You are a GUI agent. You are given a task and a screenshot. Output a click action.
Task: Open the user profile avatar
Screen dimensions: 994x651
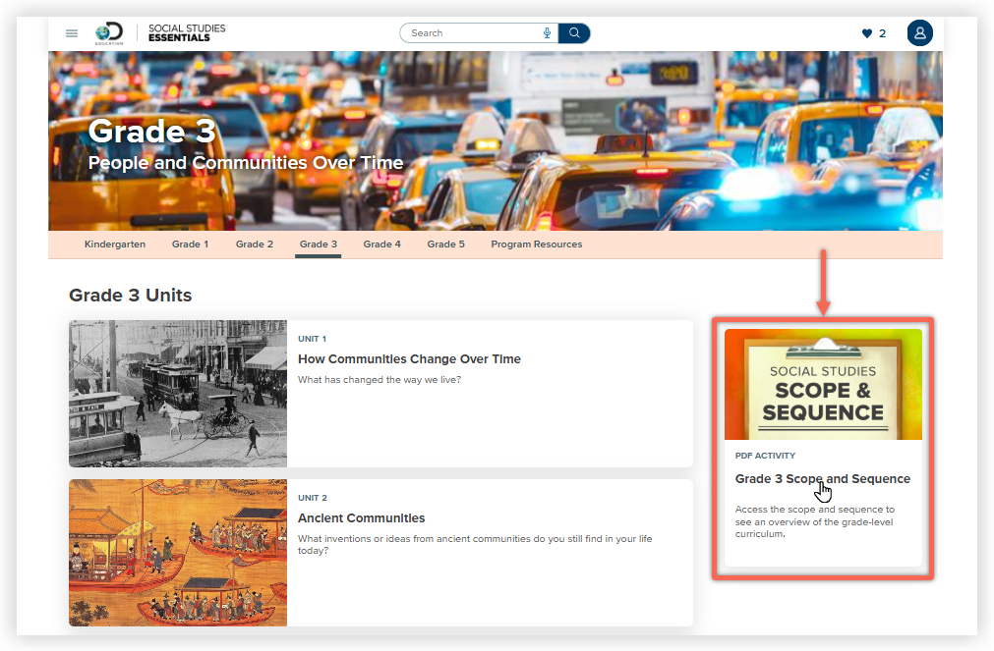point(919,33)
